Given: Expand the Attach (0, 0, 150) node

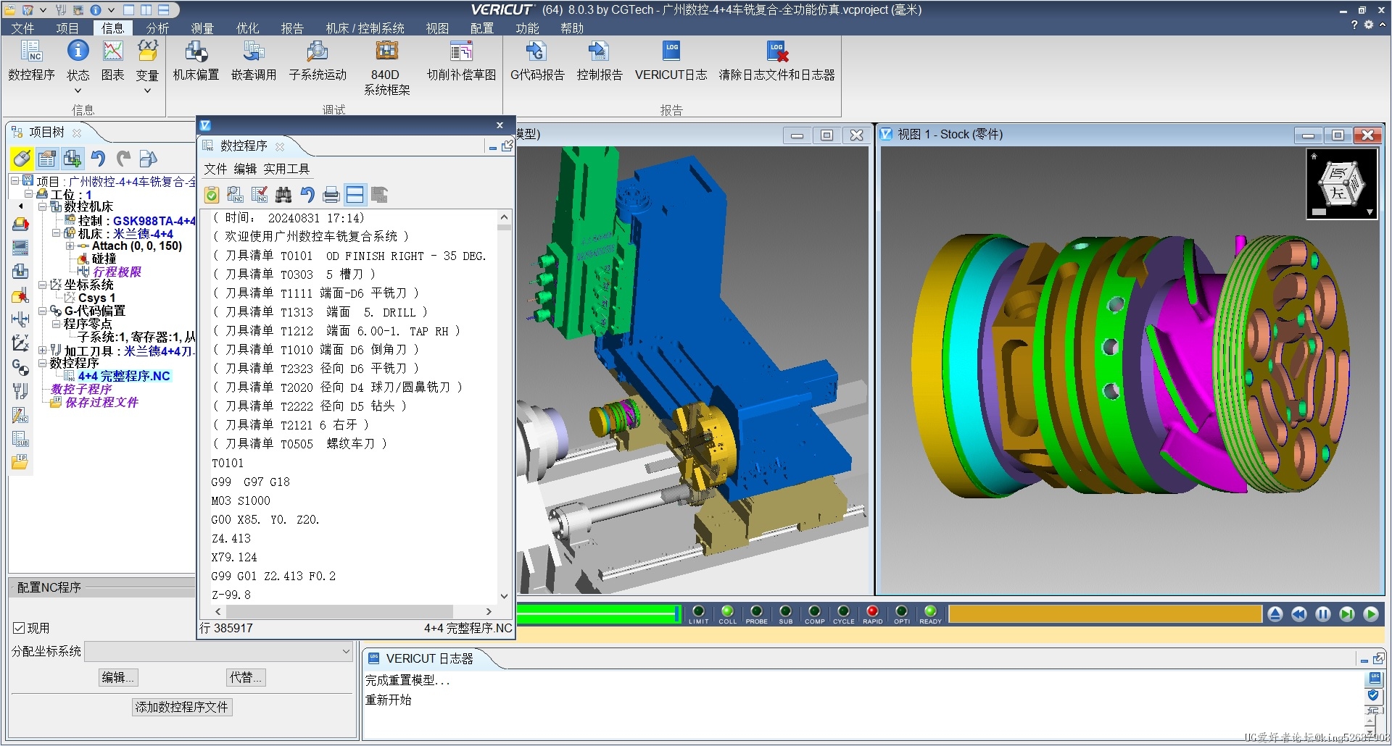Looking at the screenshot, I should pos(70,246).
